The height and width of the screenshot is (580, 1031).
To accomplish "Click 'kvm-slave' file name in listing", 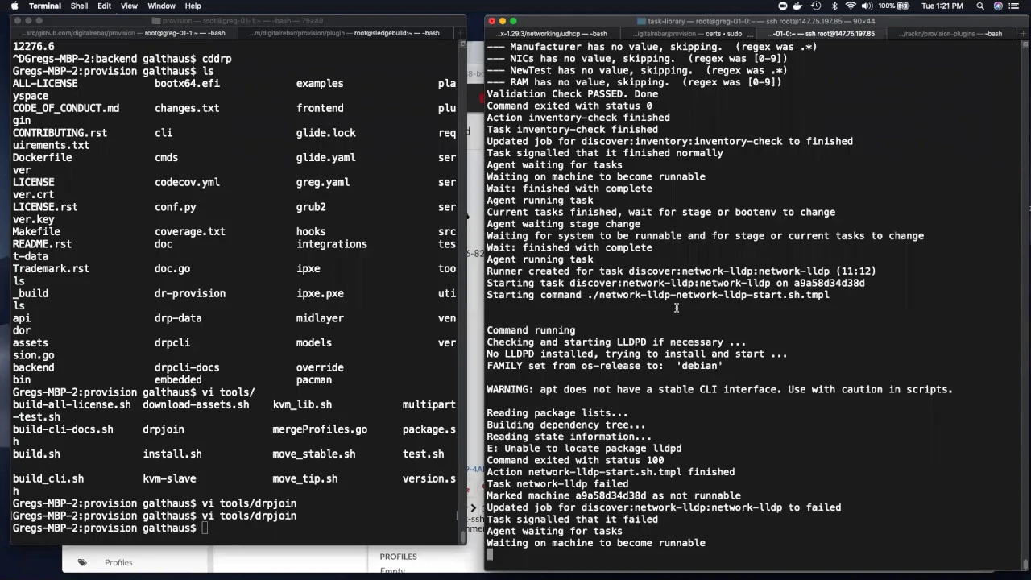I will [x=169, y=478].
